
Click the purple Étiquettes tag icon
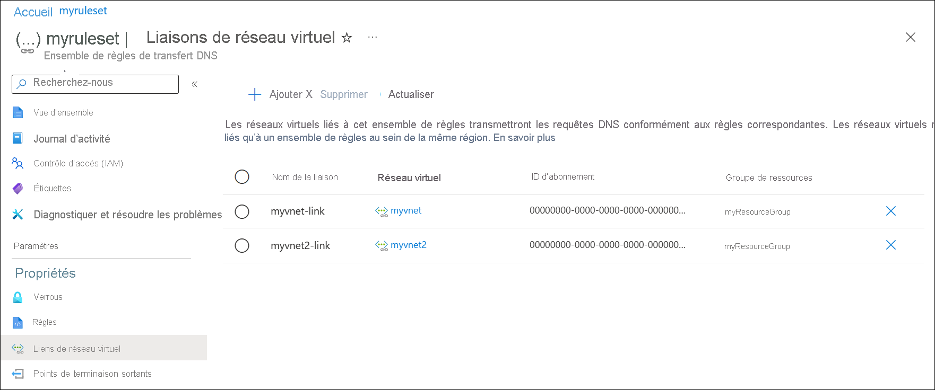click(x=18, y=188)
